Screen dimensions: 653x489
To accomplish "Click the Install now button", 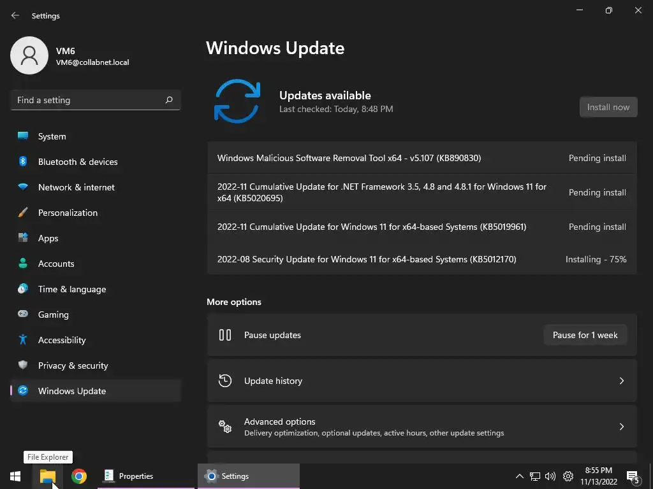I will point(608,107).
